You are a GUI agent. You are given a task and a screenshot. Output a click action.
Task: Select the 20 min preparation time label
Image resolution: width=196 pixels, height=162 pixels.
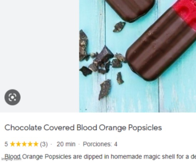pyautogui.click(x=66, y=144)
